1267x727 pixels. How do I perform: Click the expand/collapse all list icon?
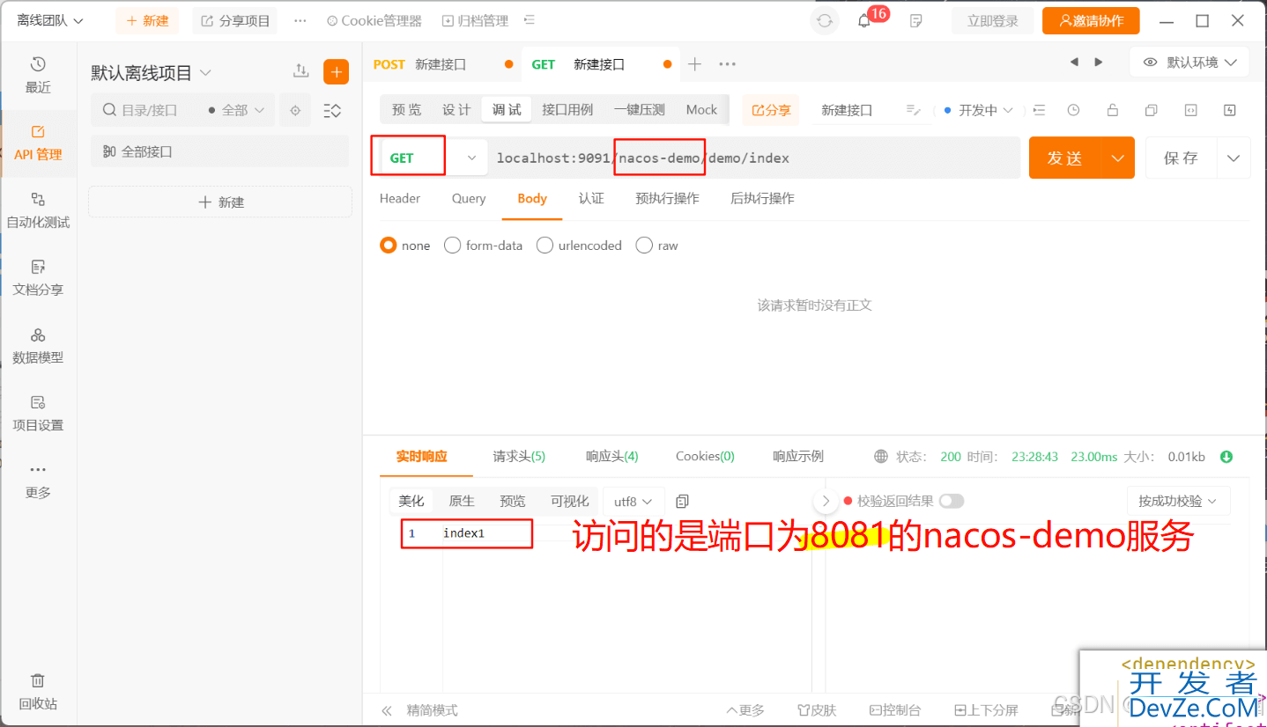point(332,110)
